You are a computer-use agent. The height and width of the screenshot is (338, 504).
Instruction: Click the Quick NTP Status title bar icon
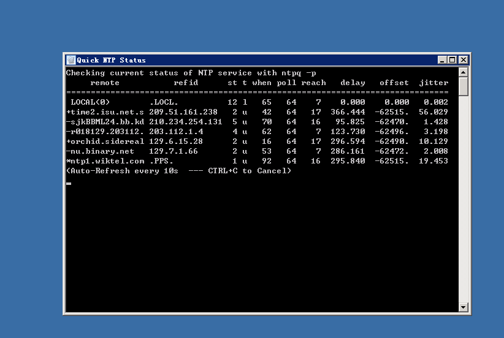tap(71, 60)
